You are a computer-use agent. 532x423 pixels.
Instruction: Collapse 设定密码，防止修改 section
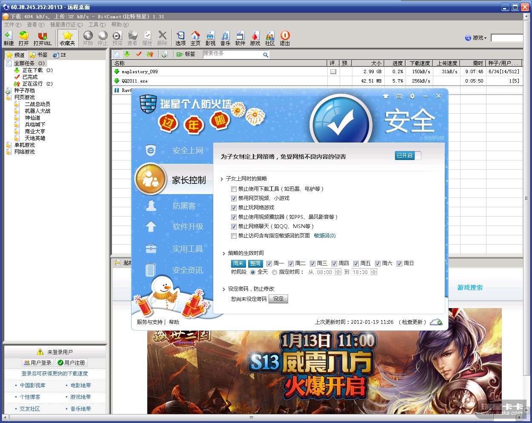(x=224, y=289)
